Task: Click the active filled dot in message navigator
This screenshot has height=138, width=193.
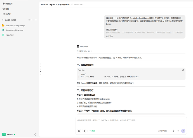Action: [x=40, y=72]
